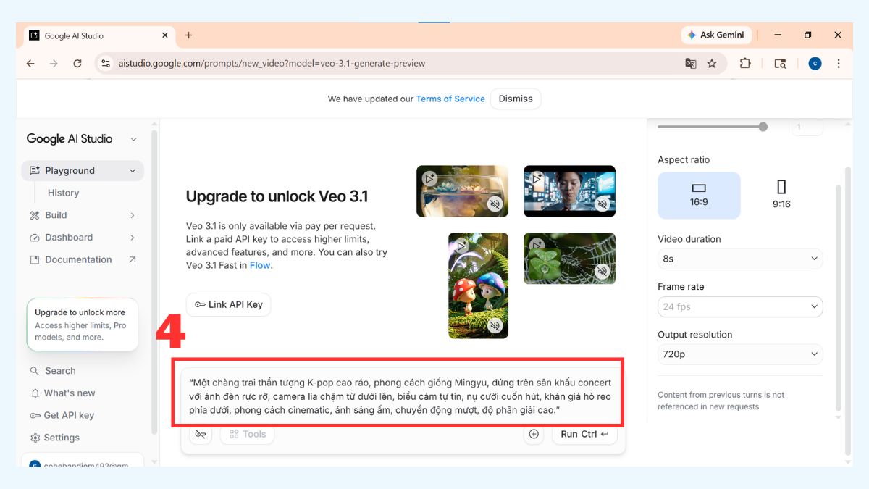Click play badge on city man video
This screenshot has height=489, width=869.
click(x=537, y=178)
